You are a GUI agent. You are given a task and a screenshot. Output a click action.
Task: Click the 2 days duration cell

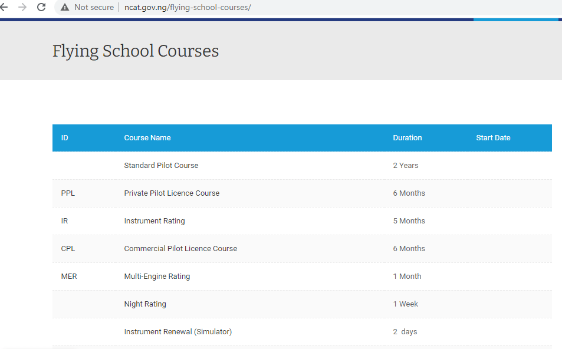(x=405, y=332)
